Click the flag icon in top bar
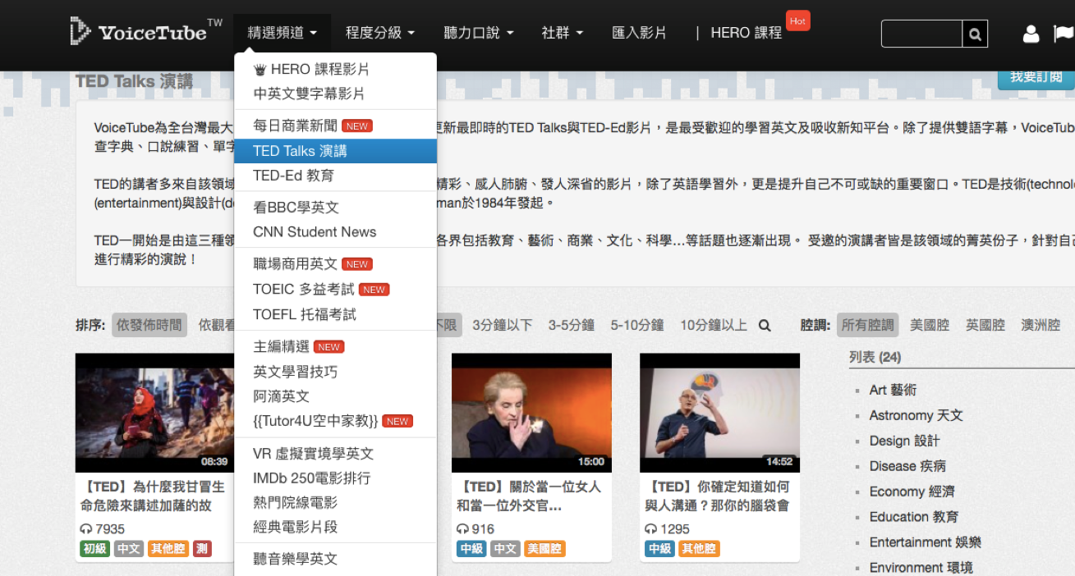Viewport: 1075px width, 576px height. click(x=1064, y=34)
